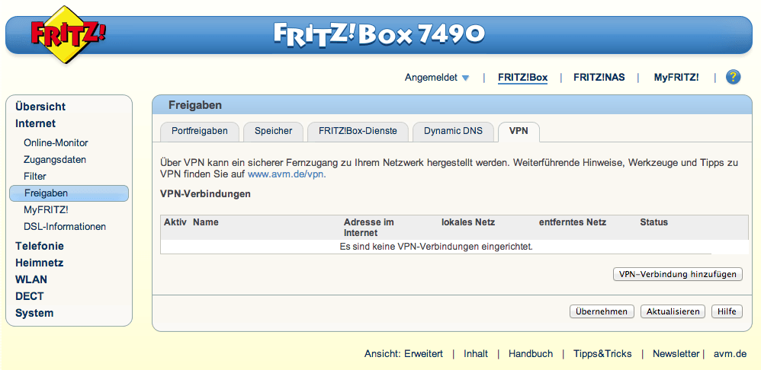Viewport: 761px width, 370px height.
Task: Click the Aktiv column header
Action: click(175, 222)
